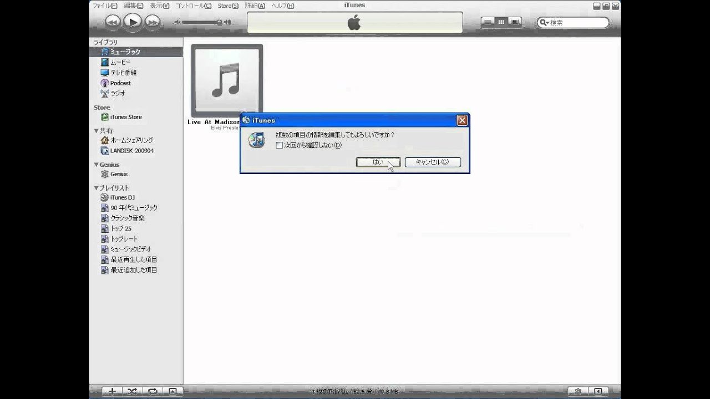The width and height of the screenshot is (710, 399).
Task: Check the 次回から確認しない checkbox
Action: 280,145
